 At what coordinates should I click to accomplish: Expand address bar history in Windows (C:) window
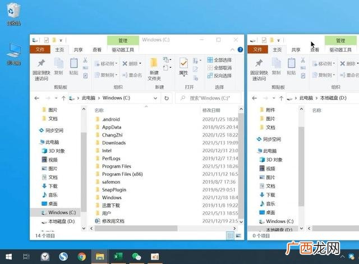click(155, 98)
